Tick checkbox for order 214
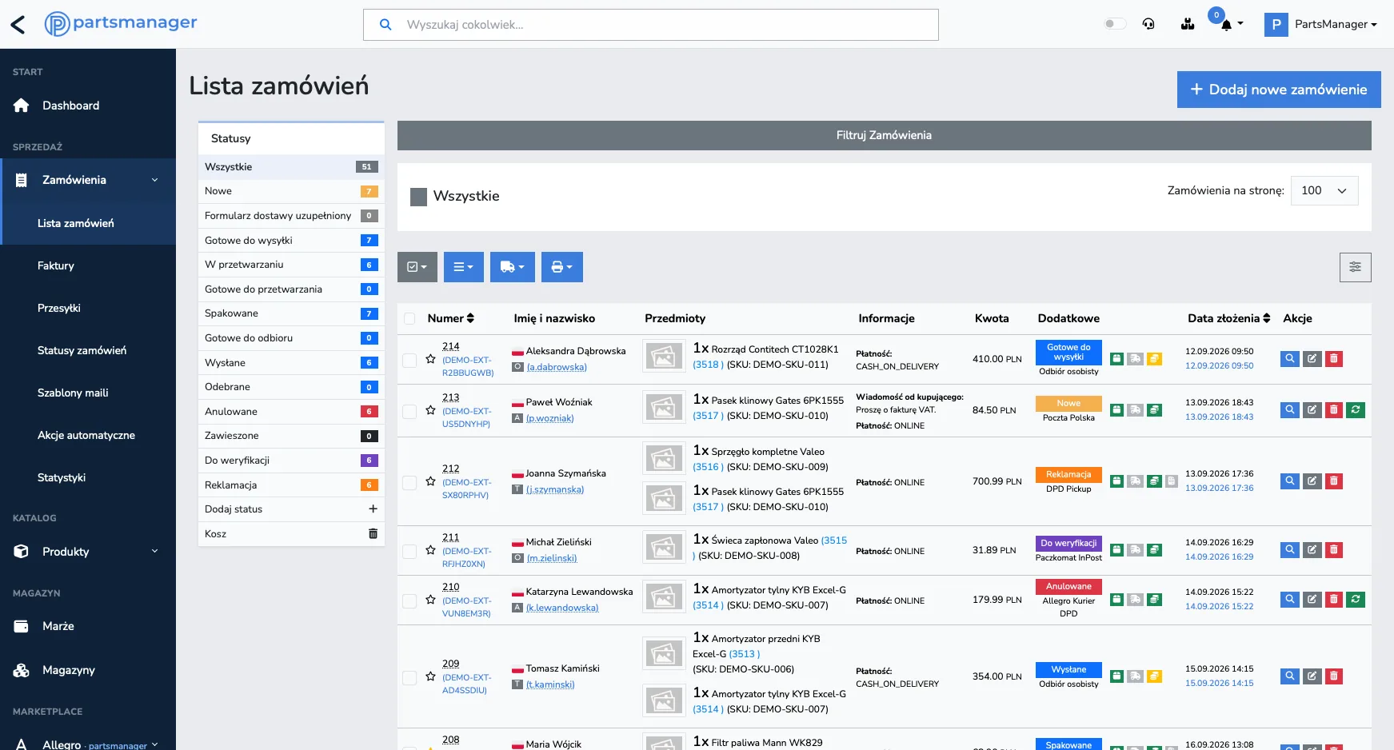This screenshot has width=1394, height=750. [x=409, y=361]
